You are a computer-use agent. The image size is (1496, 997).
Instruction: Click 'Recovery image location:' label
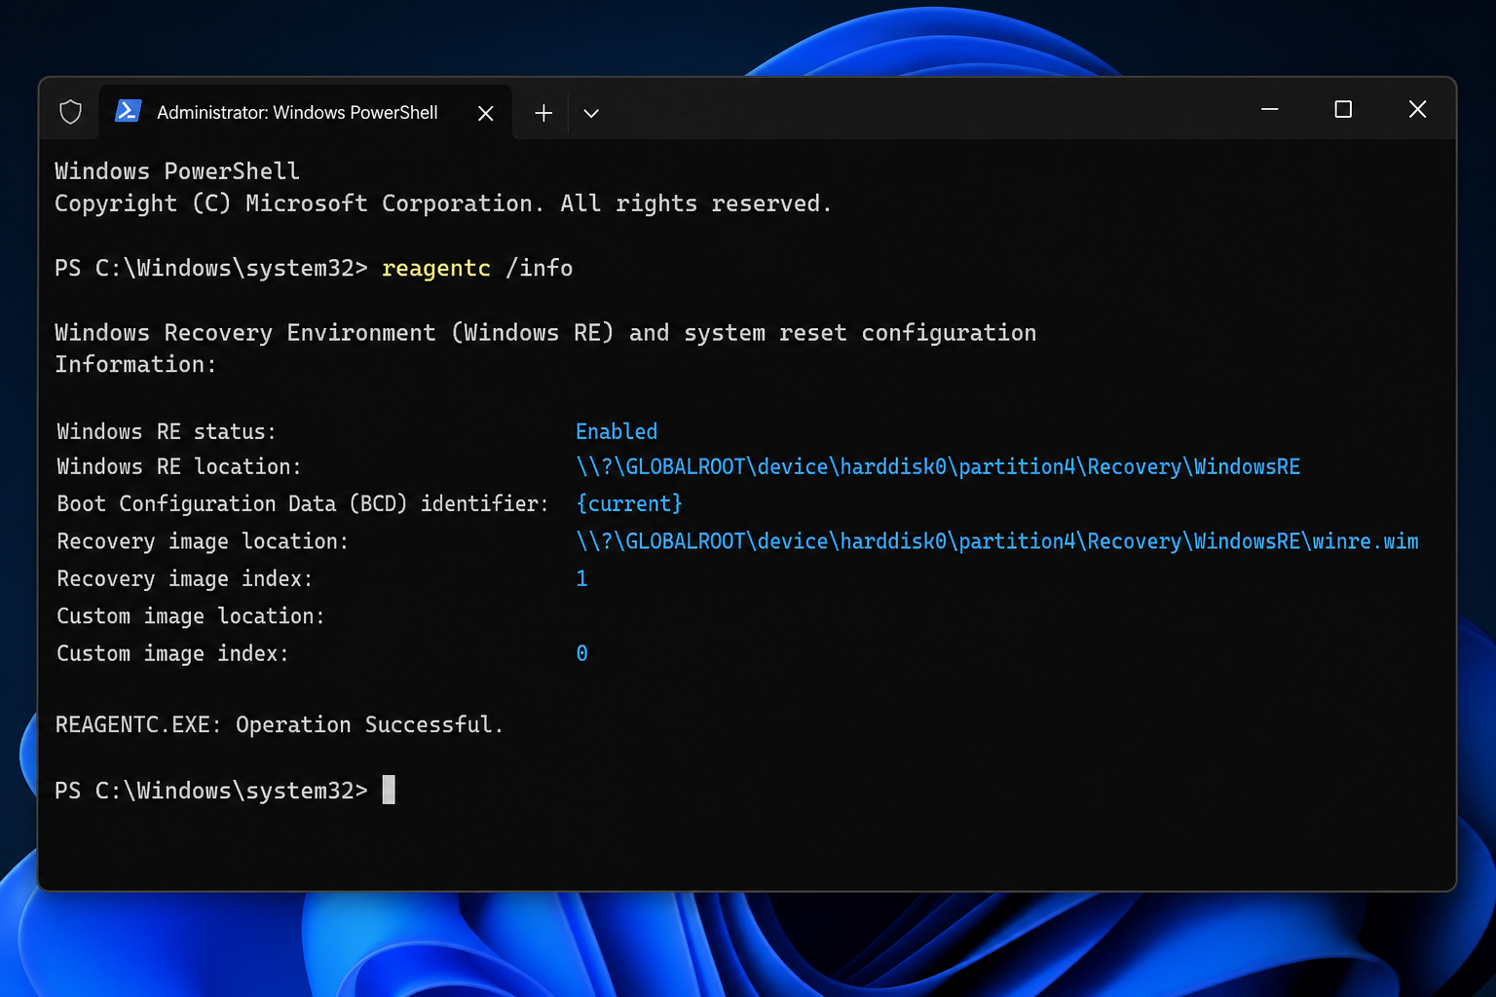tap(203, 541)
